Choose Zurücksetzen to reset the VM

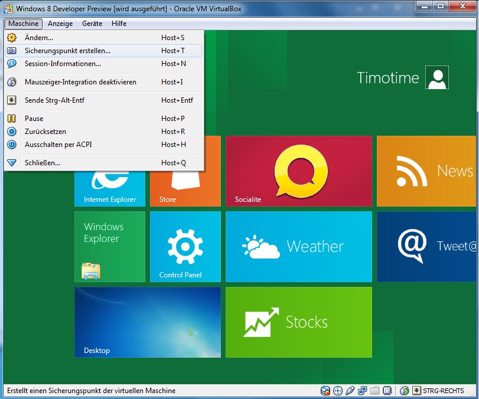(103, 132)
